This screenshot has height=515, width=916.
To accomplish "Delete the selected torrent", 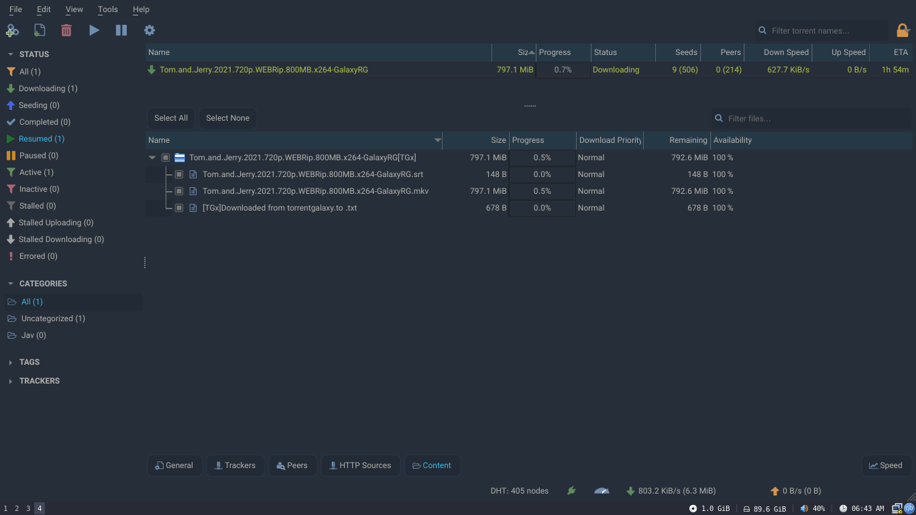I will 65,30.
